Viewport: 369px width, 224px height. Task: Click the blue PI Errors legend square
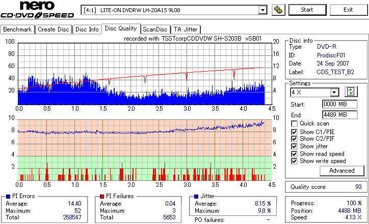coord(8,197)
